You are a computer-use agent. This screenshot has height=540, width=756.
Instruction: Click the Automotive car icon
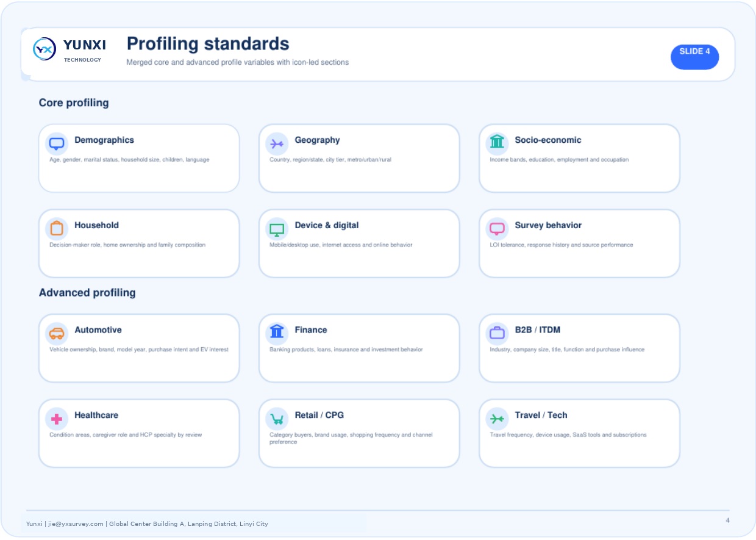[x=57, y=334]
